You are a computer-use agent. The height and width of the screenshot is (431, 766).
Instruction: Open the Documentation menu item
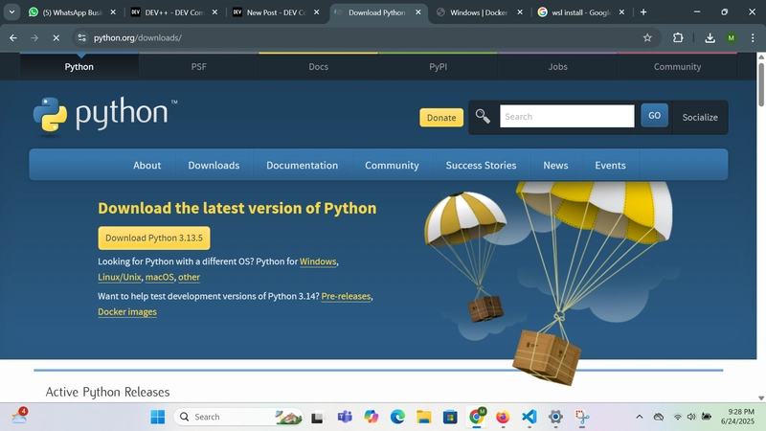pyautogui.click(x=303, y=165)
